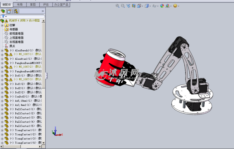Select the As3,4mm1<1> component

(x=26, y=105)
